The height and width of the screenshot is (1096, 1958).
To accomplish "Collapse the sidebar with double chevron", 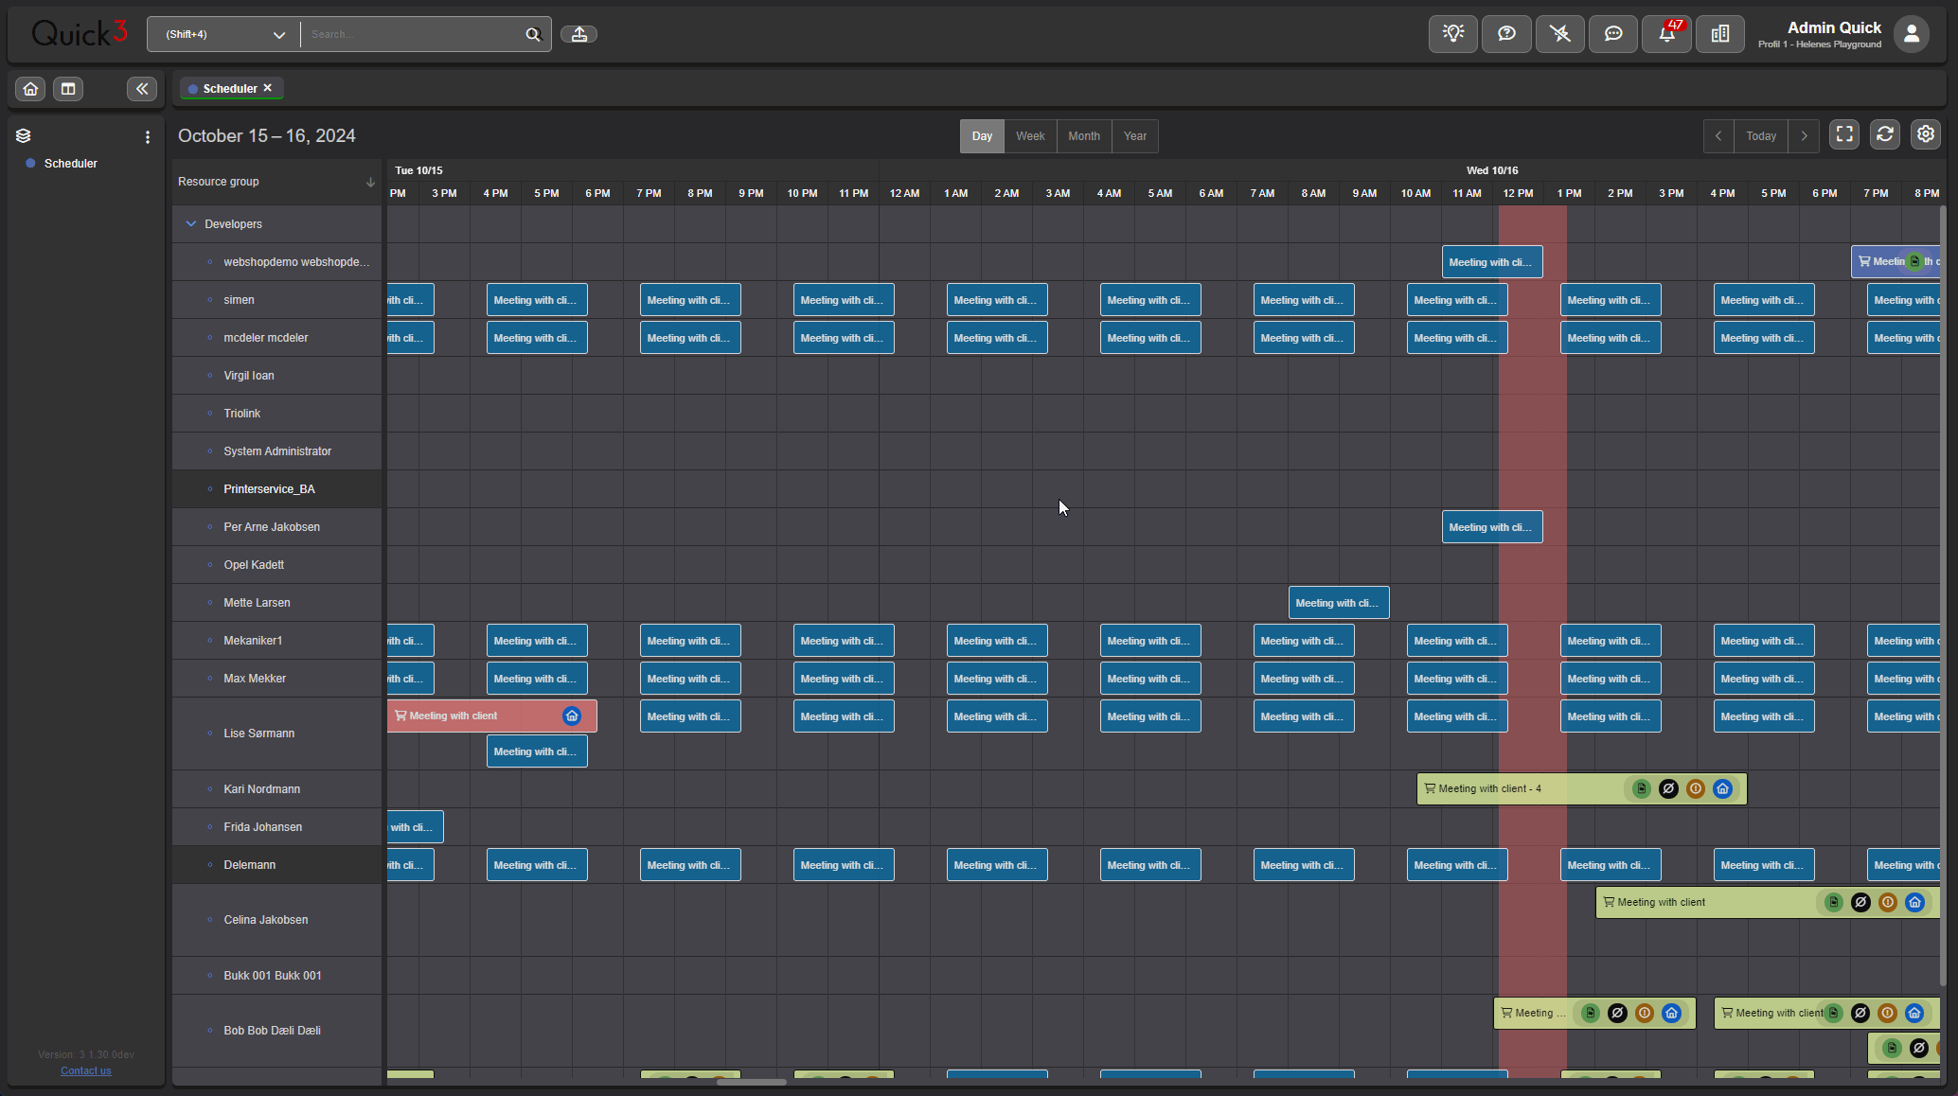I will [142, 89].
